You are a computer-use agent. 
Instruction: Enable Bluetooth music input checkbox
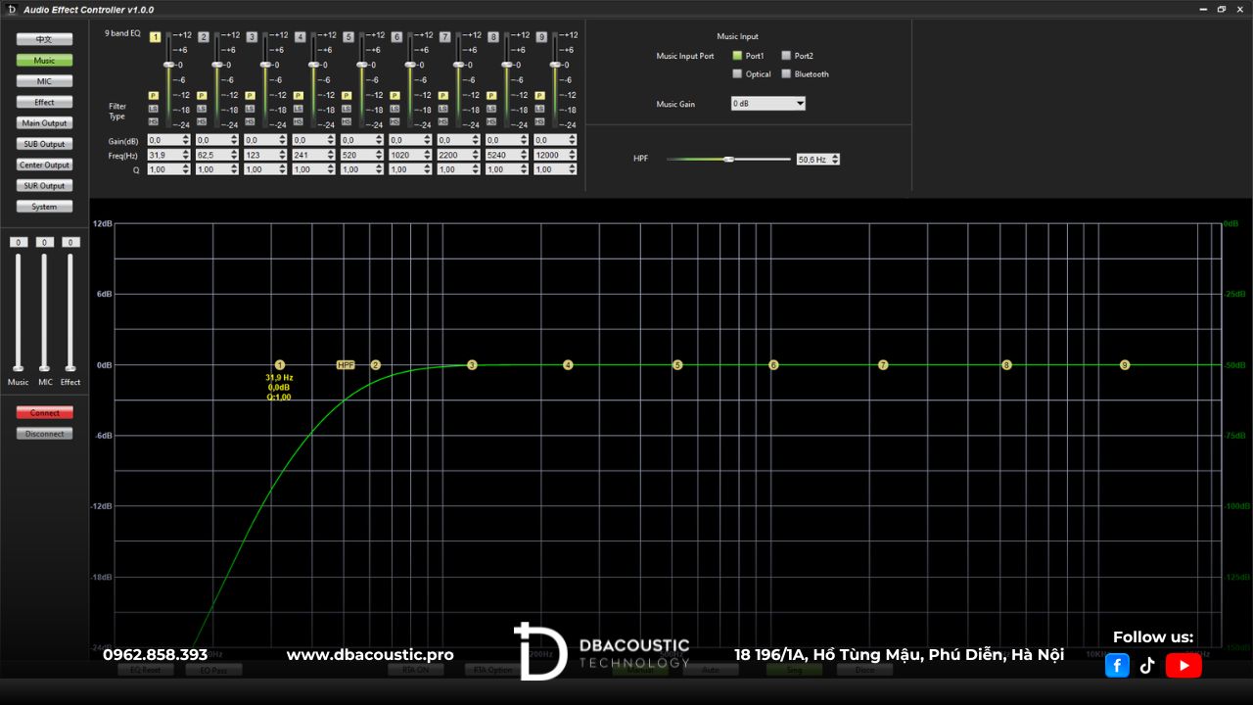pos(786,74)
